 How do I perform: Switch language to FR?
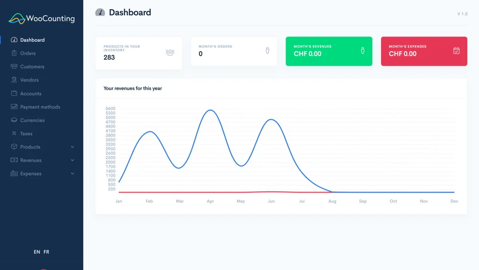[x=46, y=252]
